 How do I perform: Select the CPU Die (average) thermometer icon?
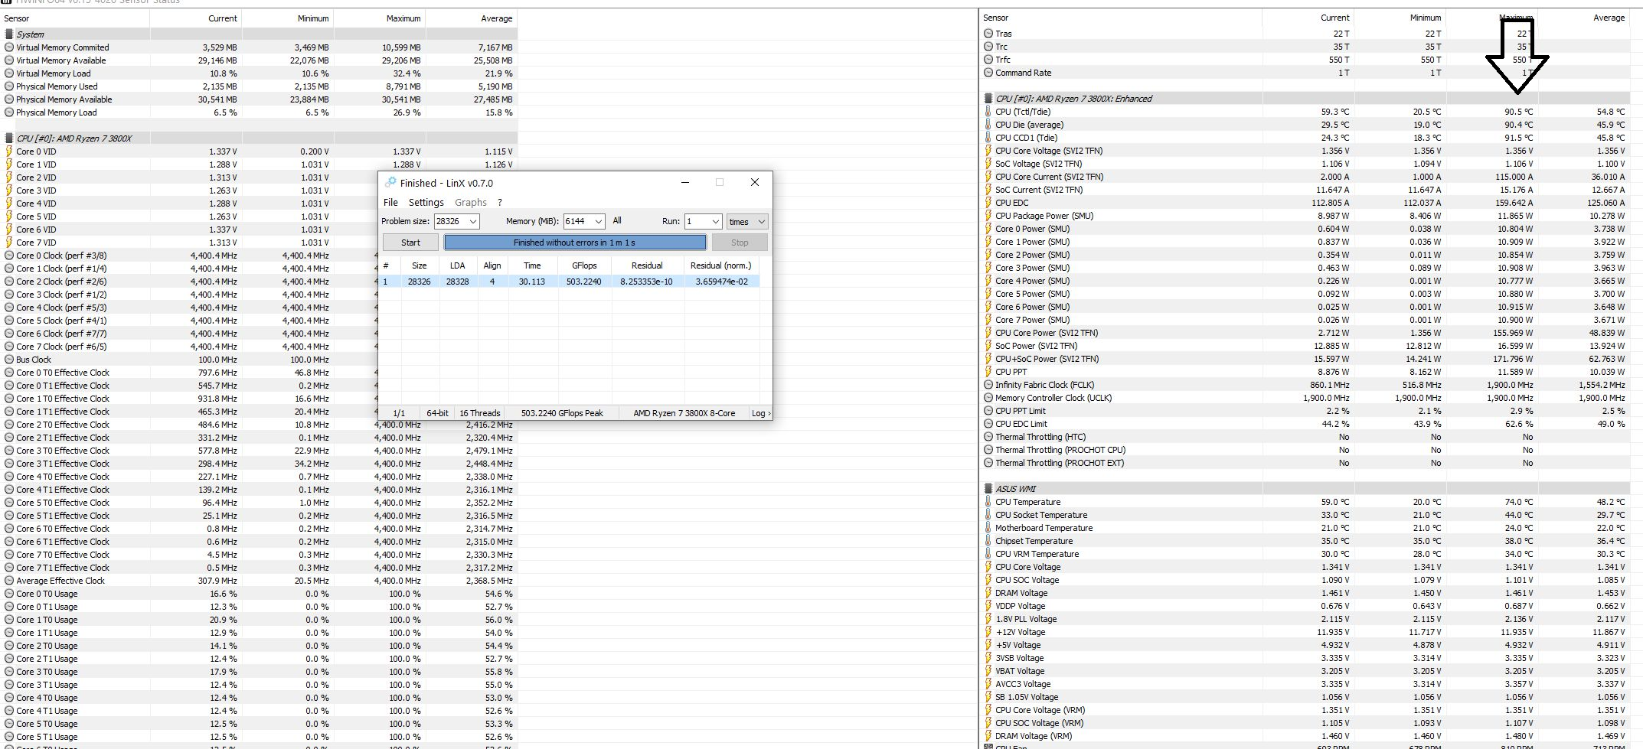(x=988, y=125)
